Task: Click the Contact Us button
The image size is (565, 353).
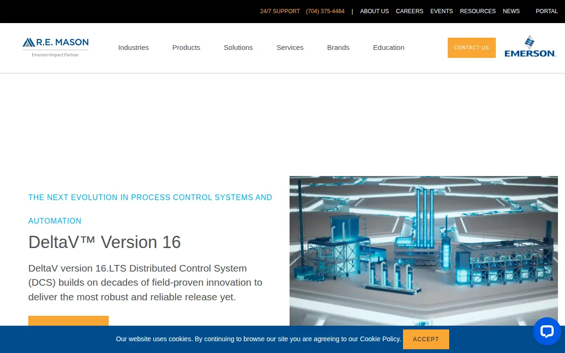Action: [471, 48]
